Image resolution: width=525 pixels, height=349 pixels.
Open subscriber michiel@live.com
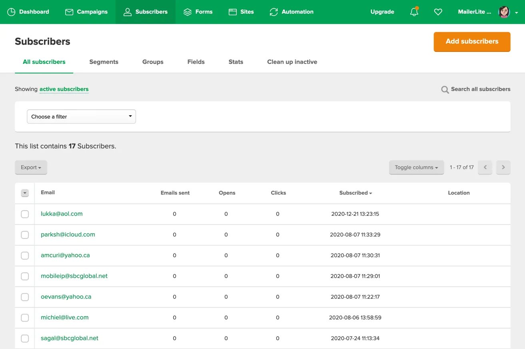pos(65,317)
